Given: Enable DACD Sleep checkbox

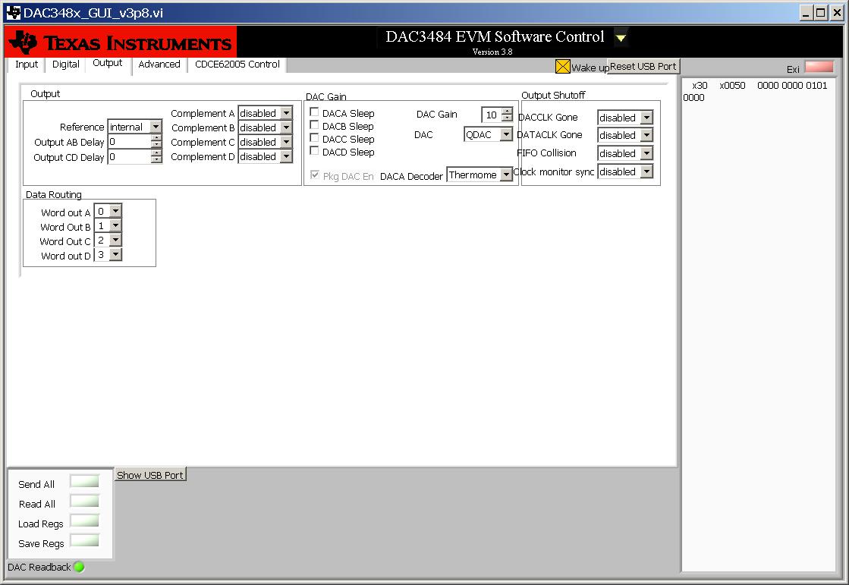Looking at the screenshot, I should click(314, 151).
